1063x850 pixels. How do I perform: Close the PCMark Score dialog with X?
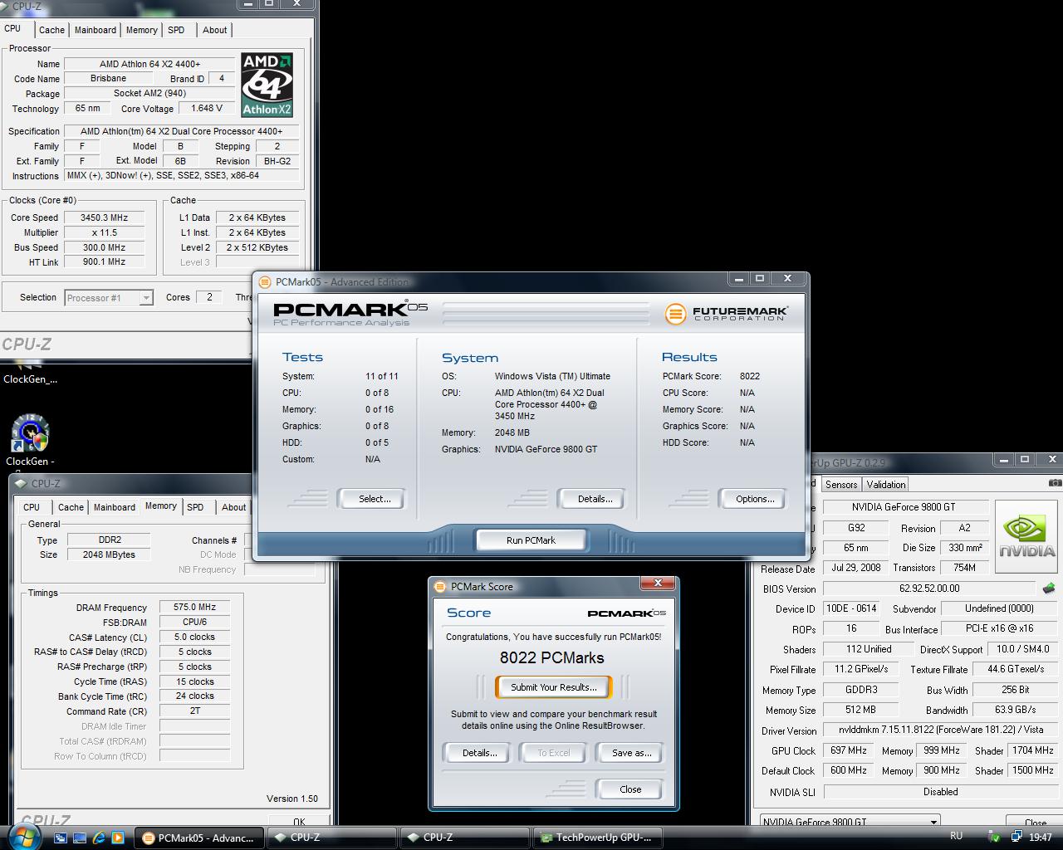(x=658, y=584)
